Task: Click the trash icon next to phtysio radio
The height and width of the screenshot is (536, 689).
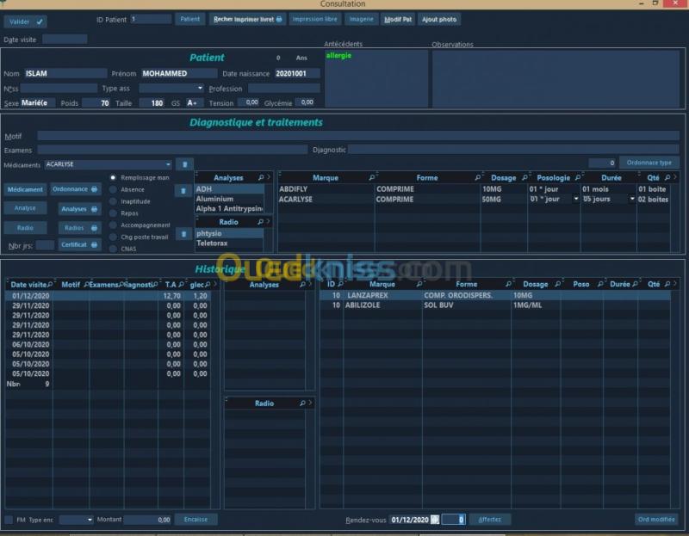Action: pos(183,233)
